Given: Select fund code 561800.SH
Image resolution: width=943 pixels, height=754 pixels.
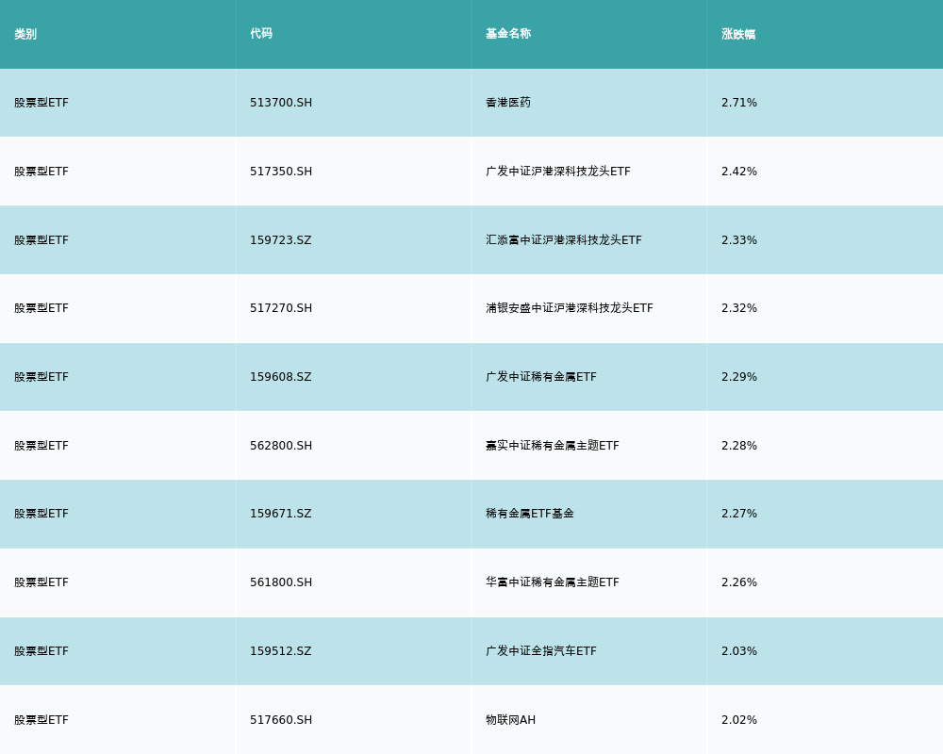Looking at the screenshot, I should click(x=281, y=582).
